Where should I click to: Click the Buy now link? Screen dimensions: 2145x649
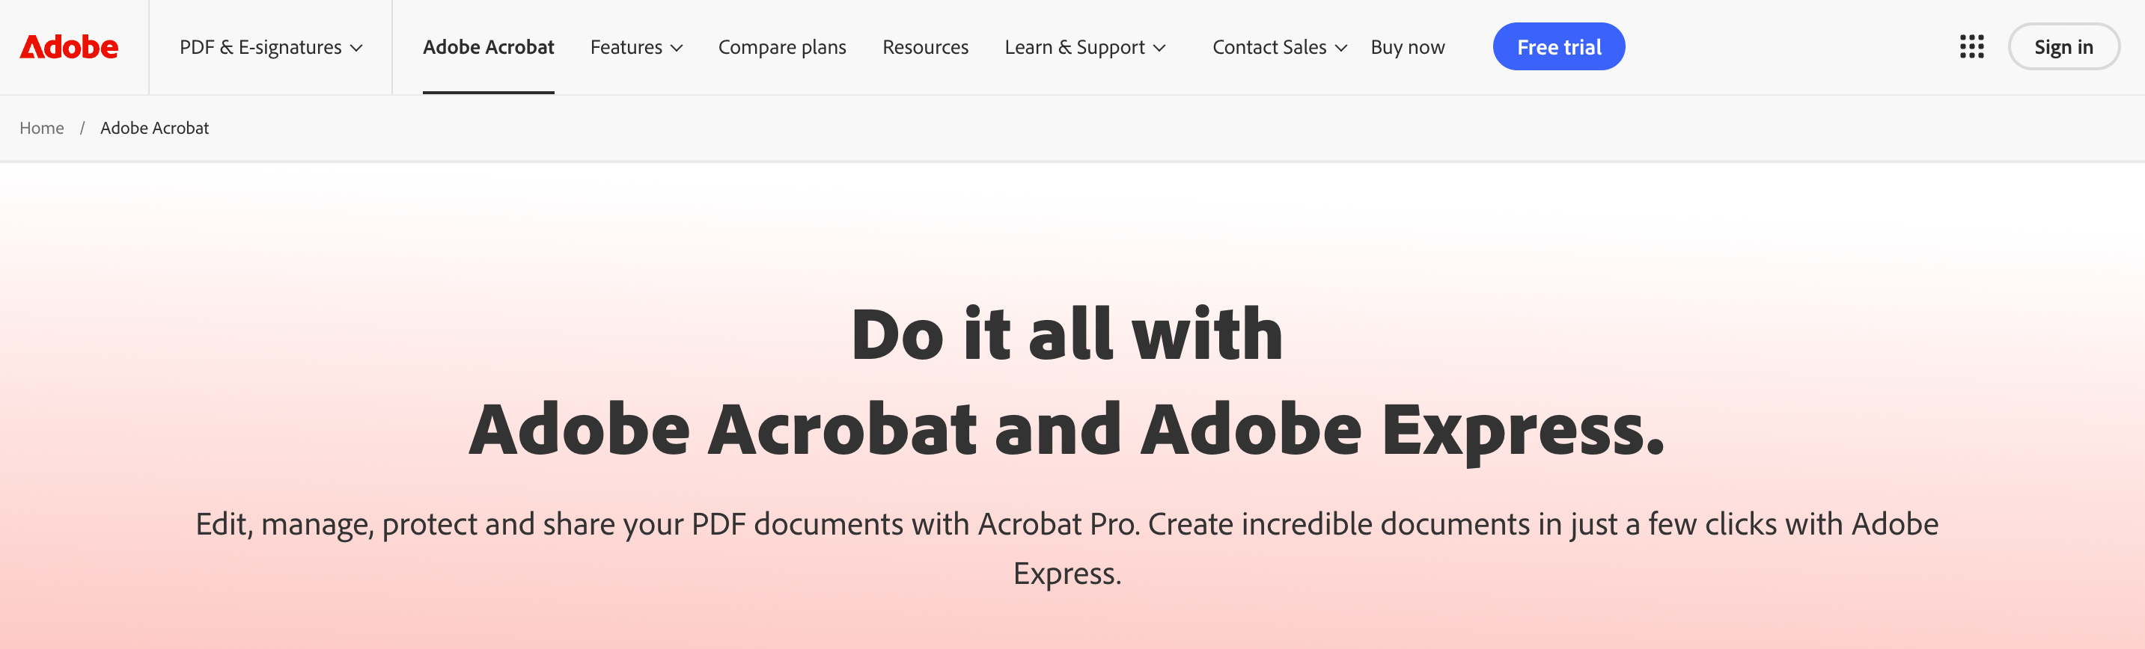click(1407, 46)
